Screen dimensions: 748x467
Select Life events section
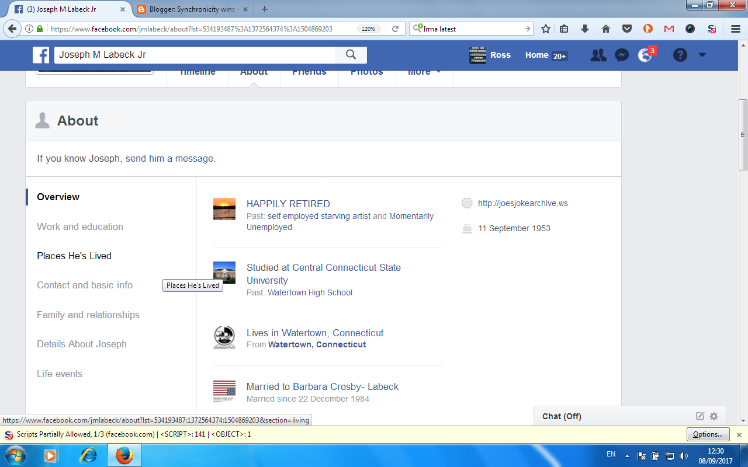60,374
